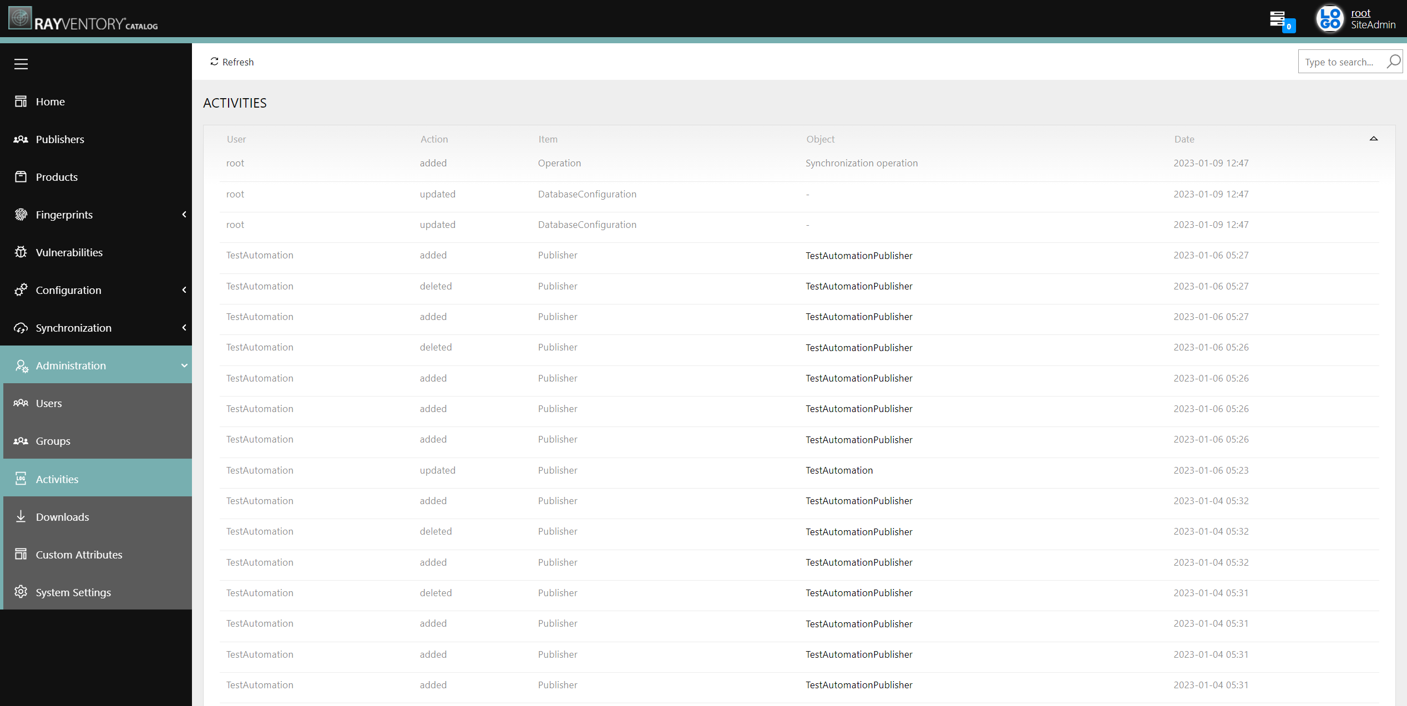Open the Users menu item
The height and width of the screenshot is (706, 1407).
point(49,403)
